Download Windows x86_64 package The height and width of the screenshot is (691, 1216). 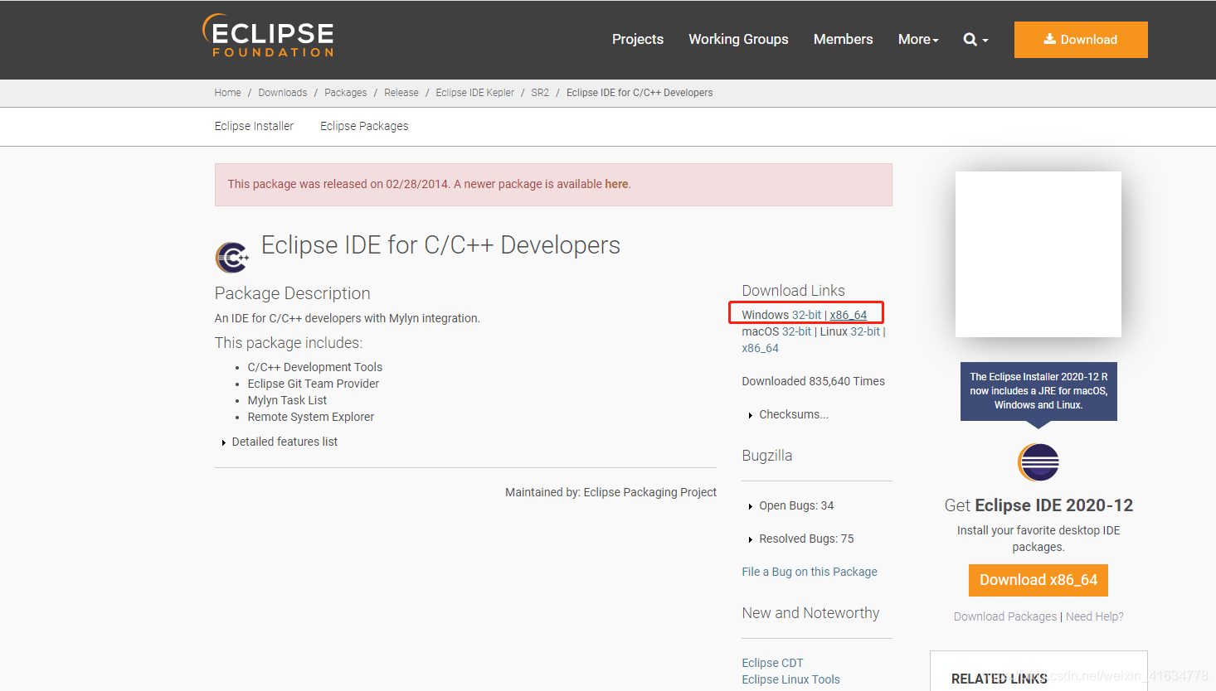pyautogui.click(x=849, y=315)
